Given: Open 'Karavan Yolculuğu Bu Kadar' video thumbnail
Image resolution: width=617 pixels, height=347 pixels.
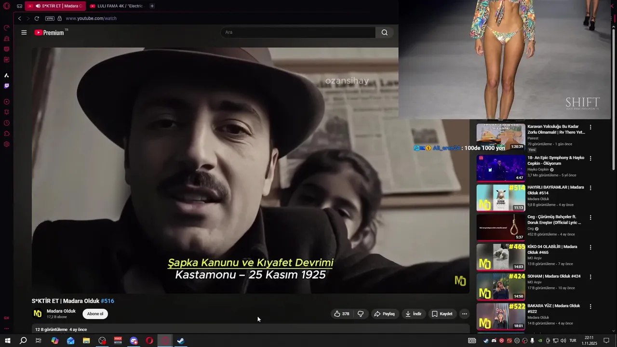Looking at the screenshot, I should [501, 137].
